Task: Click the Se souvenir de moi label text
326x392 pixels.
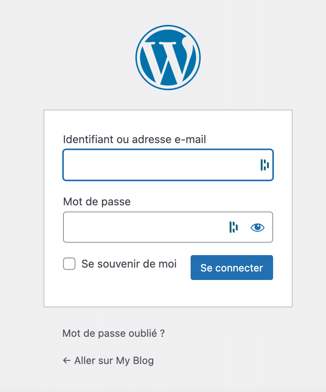Action: pyautogui.click(x=129, y=264)
